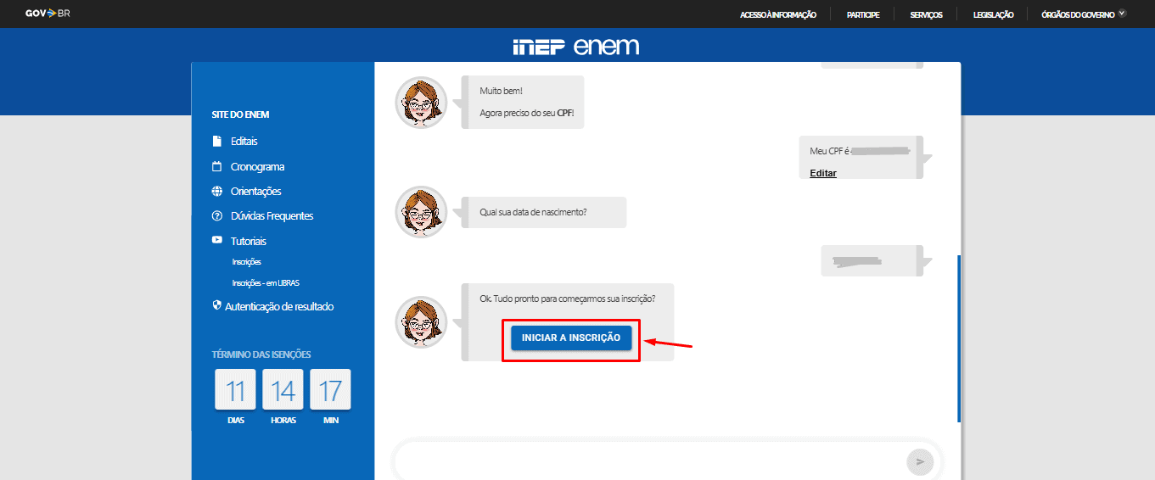1155x480 pixels.
Task: Expand the Órgãos do Governo dropdown arrow
Action: pyautogui.click(x=1122, y=14)
